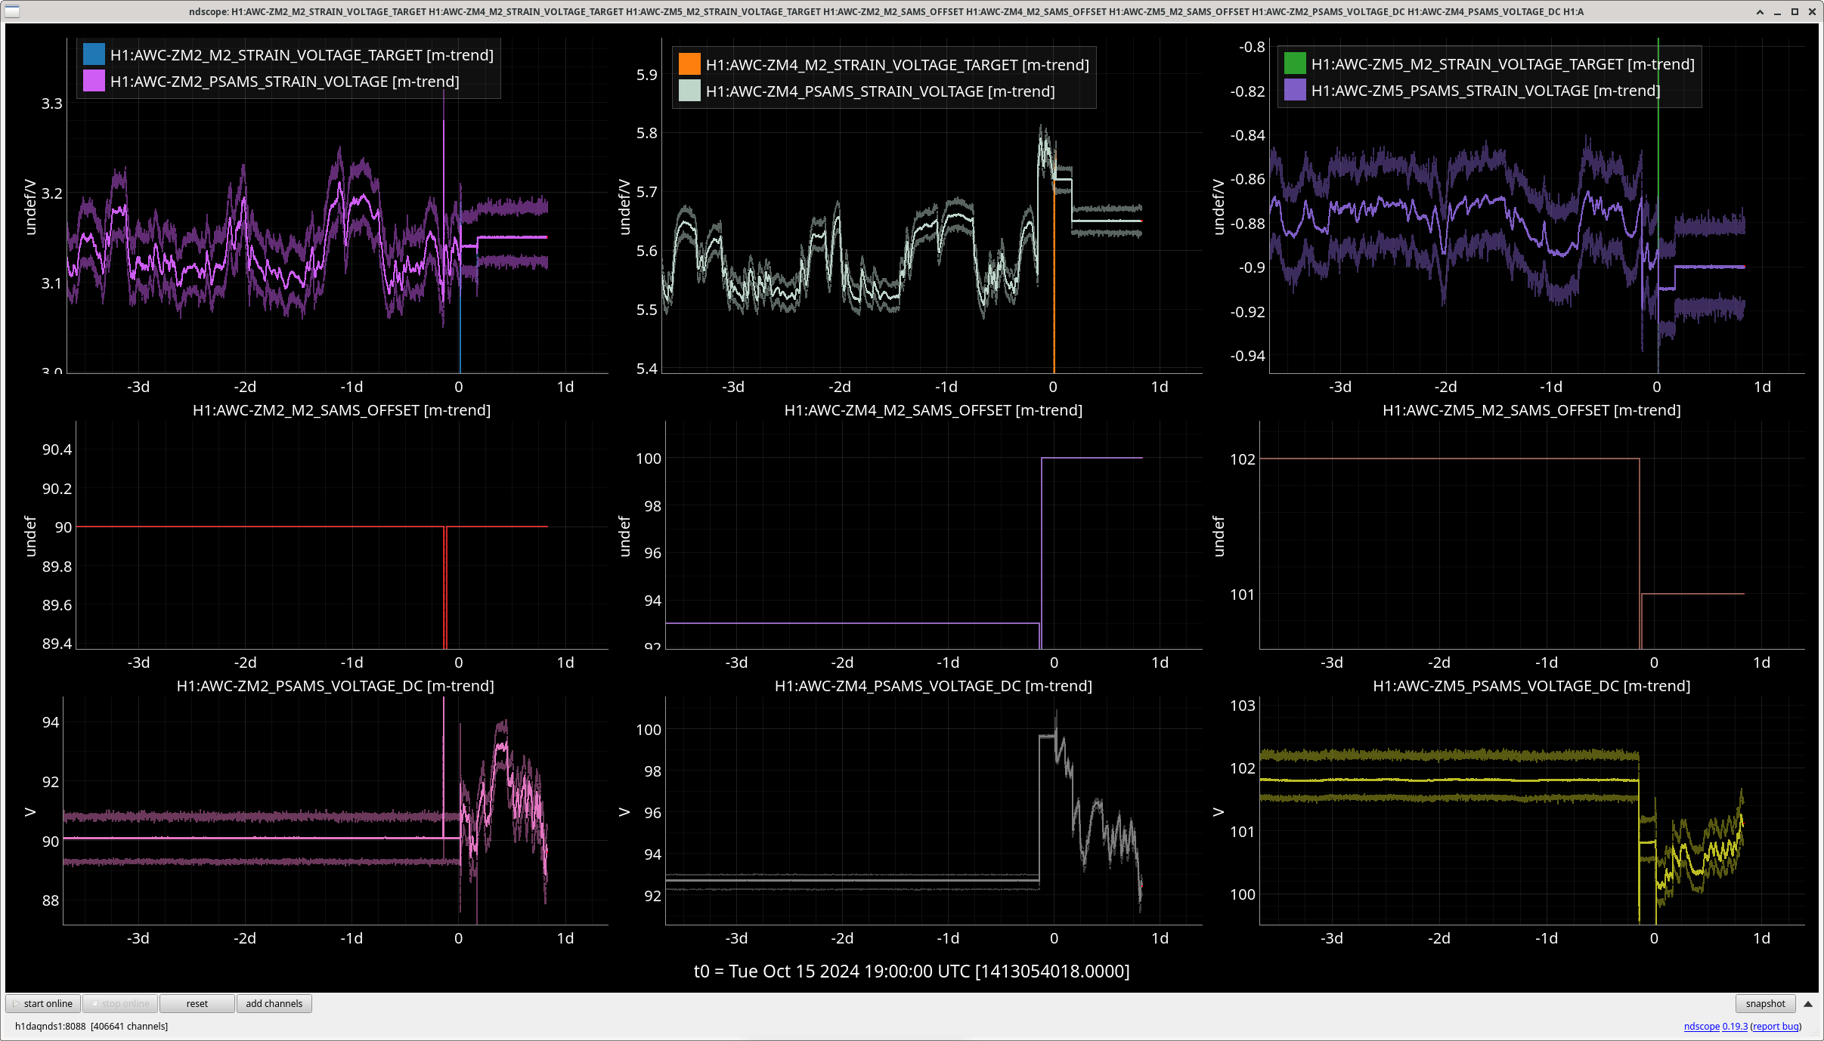
Task: Click the H1:AWC-ZM2_M2_SAMS_OFFSET plot title
Action: [x=342, y=410]
